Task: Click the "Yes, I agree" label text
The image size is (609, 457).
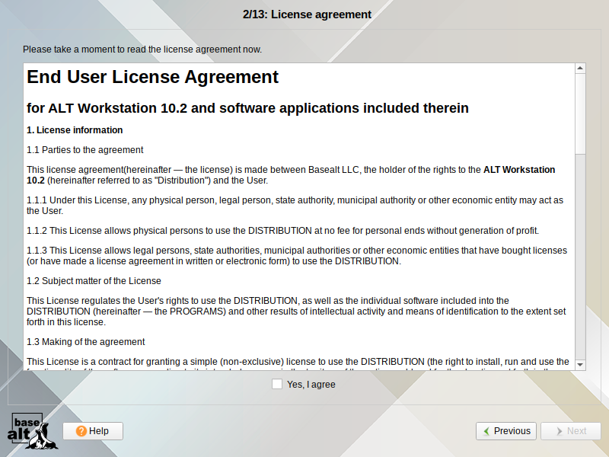Action: click(x=311, y=385)
